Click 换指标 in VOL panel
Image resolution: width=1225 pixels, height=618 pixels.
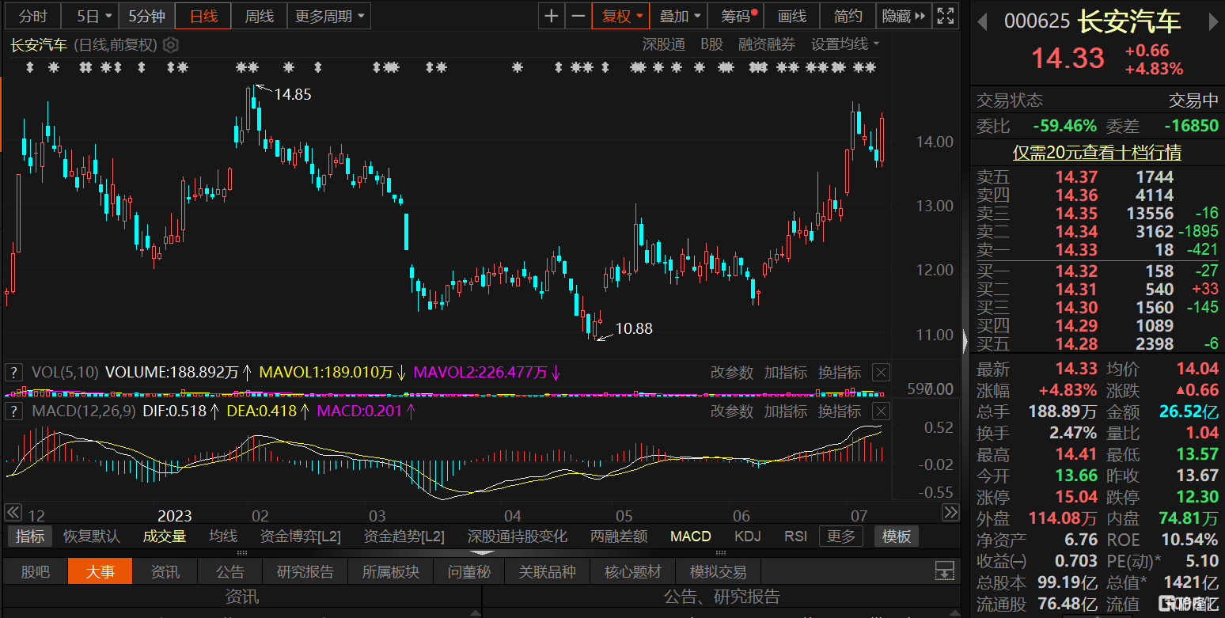point(839,372)
